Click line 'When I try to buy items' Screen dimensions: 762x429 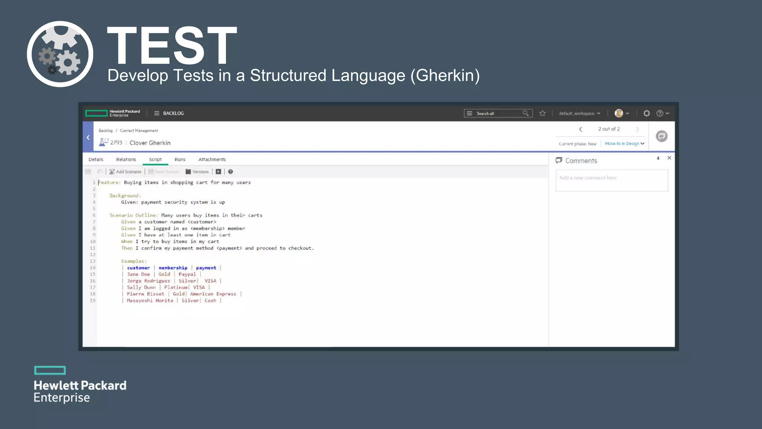point(170,242)
